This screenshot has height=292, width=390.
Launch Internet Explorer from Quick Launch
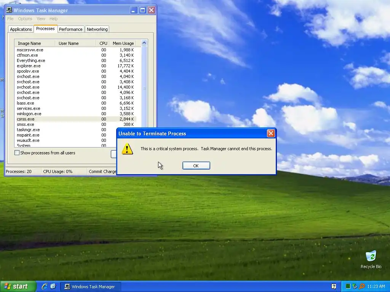[x=45, y=286]
